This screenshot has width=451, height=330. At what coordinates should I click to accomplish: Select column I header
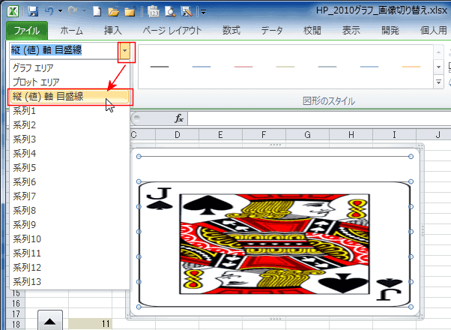[394, 134]
